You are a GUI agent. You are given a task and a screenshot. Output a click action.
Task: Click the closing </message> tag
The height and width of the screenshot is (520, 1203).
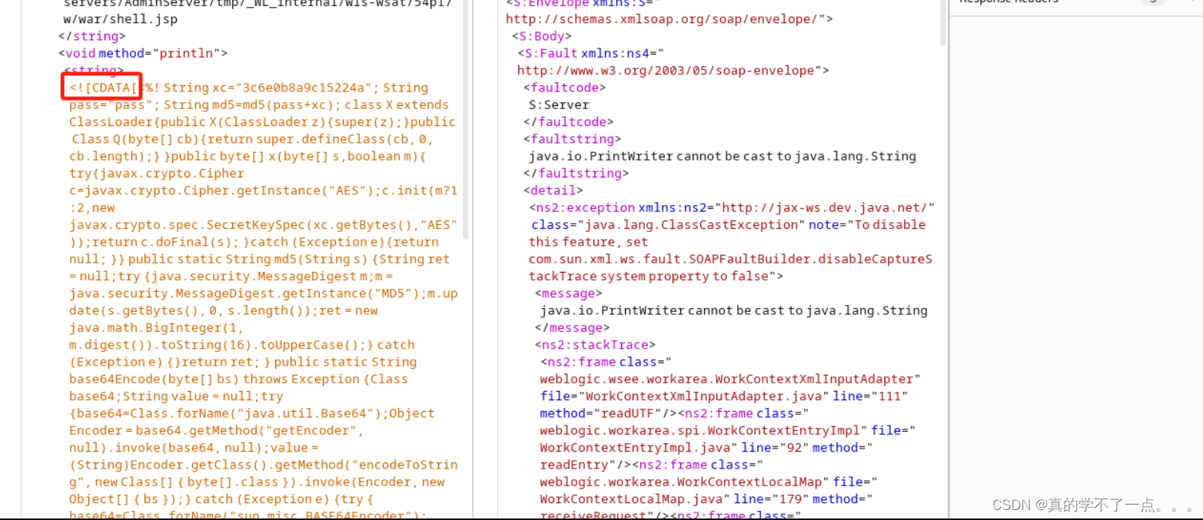572,328
